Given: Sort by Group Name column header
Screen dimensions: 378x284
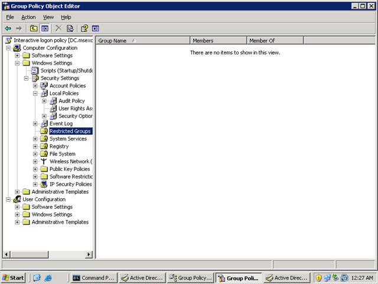Looking at the screenshot, I should point(143,41).
